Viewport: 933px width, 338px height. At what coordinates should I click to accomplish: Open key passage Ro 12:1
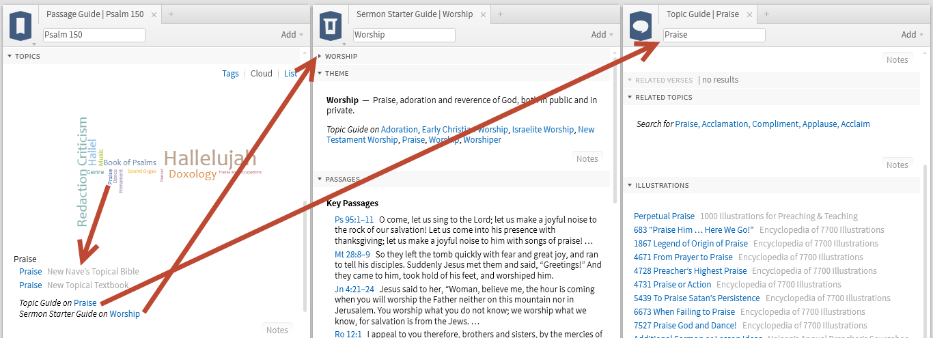coord(348,335)
